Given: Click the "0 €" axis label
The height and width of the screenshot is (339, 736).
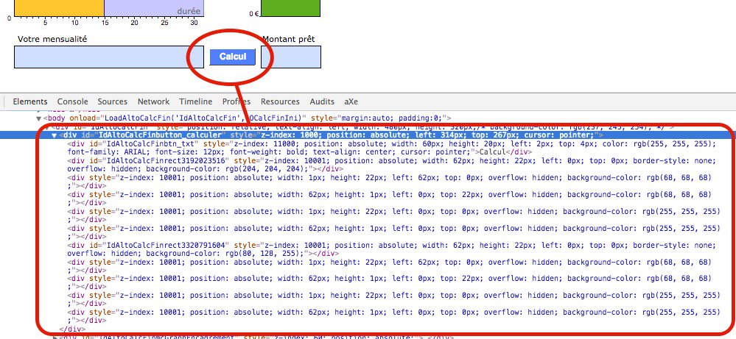Looking at the screenshot, I should (x=254, y=14).
